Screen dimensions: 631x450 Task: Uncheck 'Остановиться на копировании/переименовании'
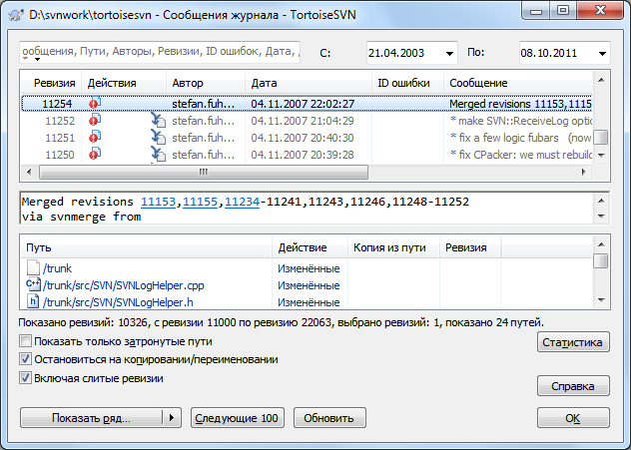[25, 359]
